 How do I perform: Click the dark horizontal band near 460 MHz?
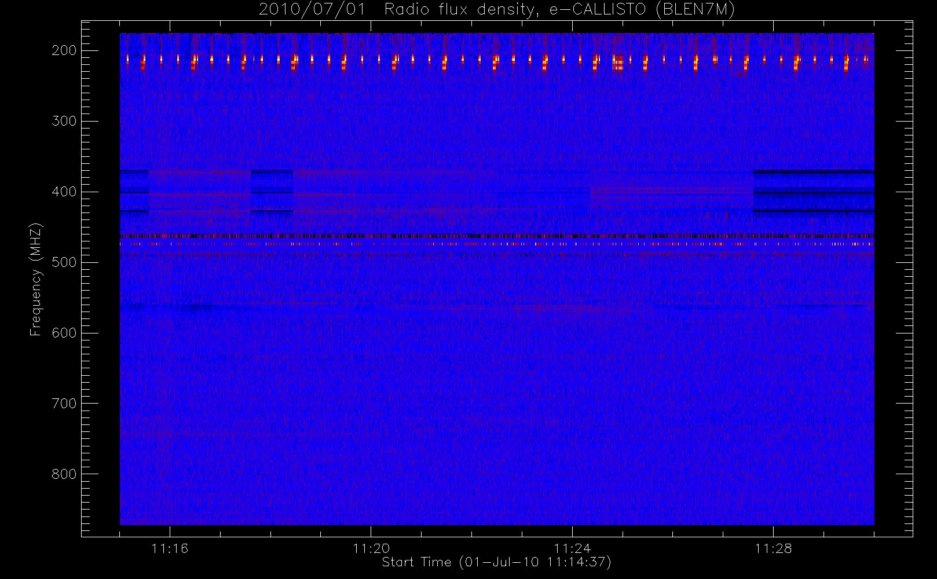click(x=497, y=236)
